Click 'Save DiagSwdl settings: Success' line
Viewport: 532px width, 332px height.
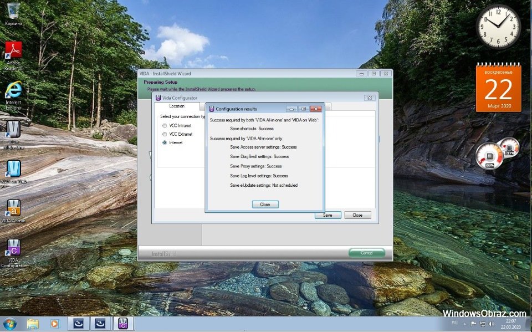point(259,156)
